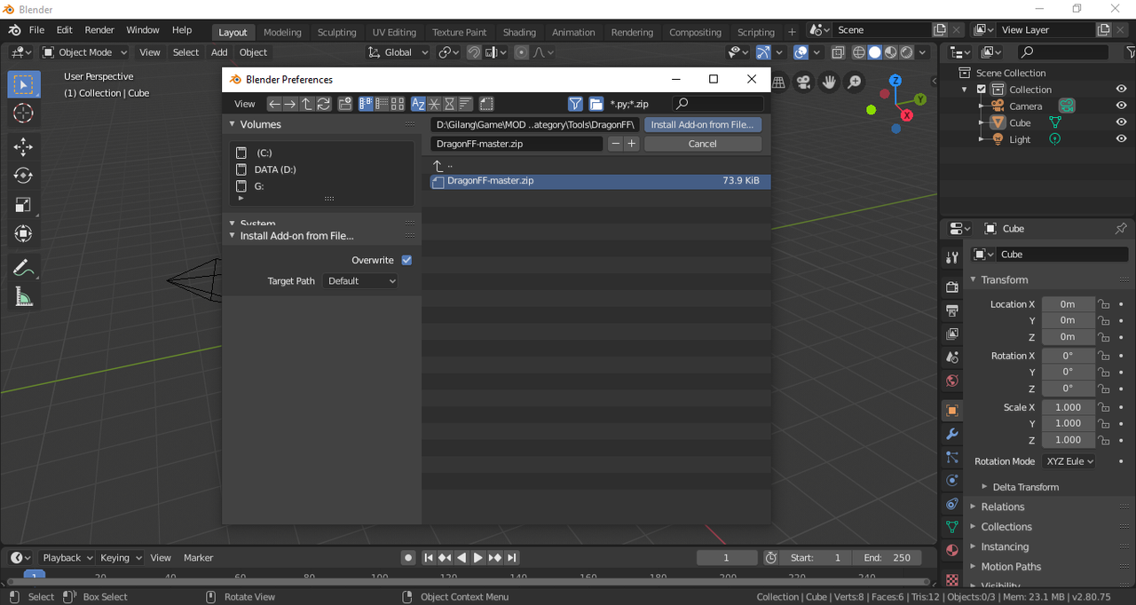Switch file display to thumbnails

click(398, 104)
